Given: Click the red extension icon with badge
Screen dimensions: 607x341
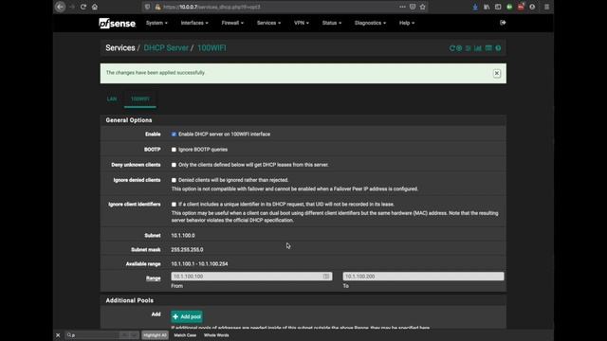Looking at the screenshot, I should (x=521, y=7).
